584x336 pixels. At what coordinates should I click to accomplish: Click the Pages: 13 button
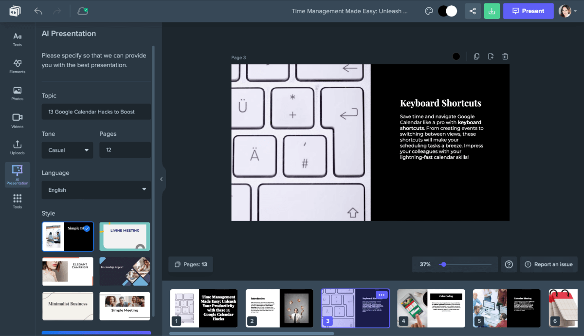(191, 264)
